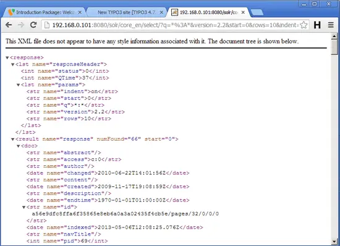This screenshot has width=340, height=246.
Task: Minimize the browser window
Action: click(304, 4)
